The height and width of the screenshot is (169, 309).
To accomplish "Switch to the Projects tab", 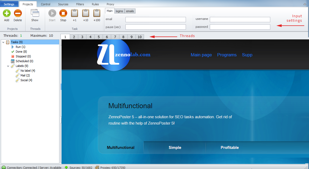I will pyautogui.click(x=28, y=4).
